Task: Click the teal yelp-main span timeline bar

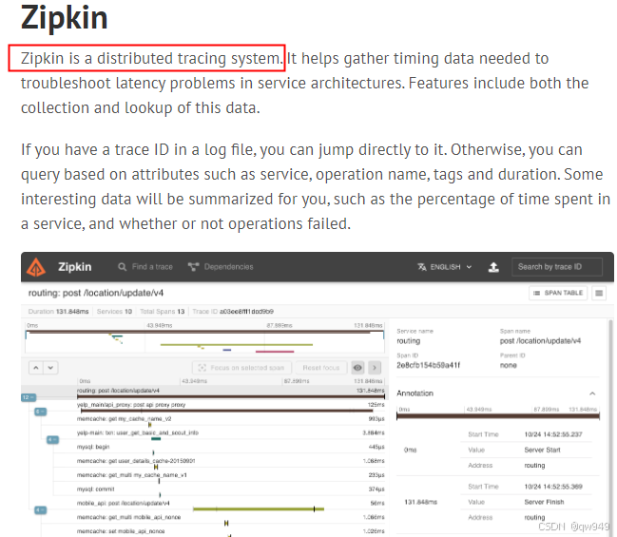Action: tap(156, 439)
